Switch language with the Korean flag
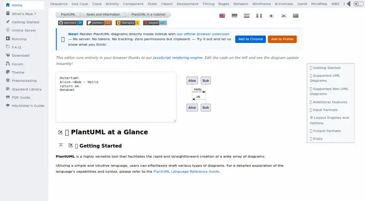 [x=283, y=16]
